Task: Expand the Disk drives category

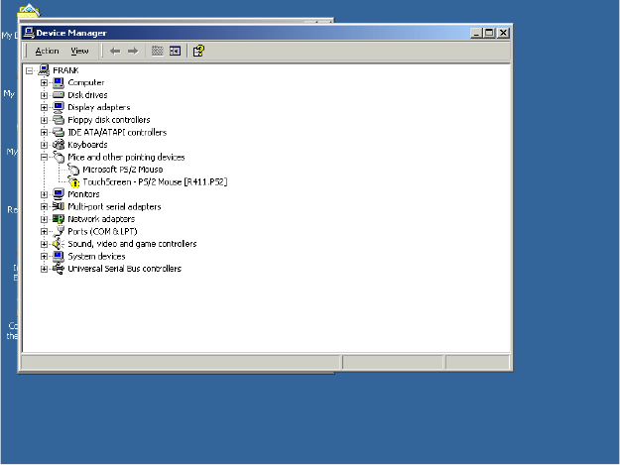Action: 44,95
